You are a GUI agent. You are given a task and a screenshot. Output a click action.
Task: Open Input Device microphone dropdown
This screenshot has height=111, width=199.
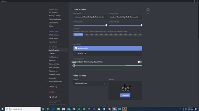click(x=90, y=17)
